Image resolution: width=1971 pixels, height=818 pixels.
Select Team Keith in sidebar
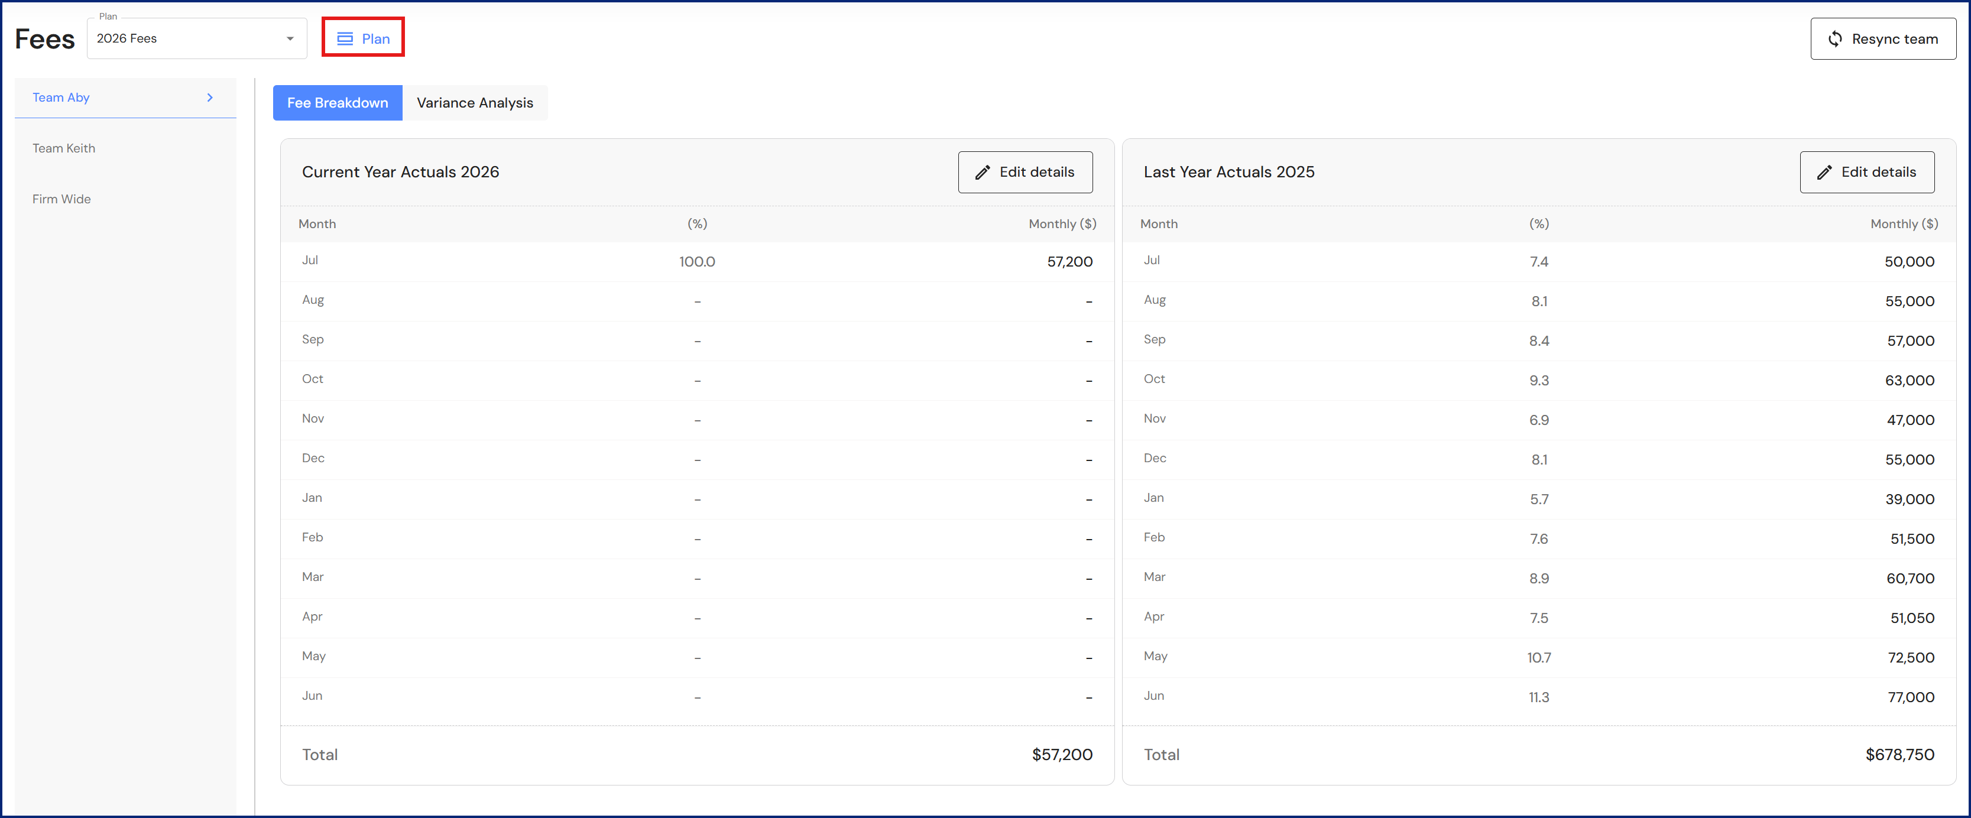63,148
